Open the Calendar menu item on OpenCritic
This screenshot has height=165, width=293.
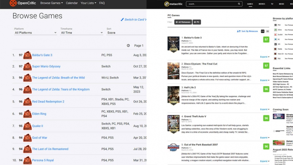(72, 3)
